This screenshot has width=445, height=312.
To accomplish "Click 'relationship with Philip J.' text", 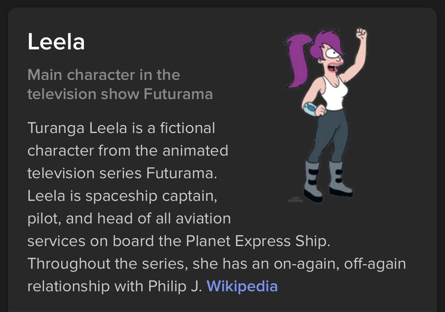I will [115, 286].
